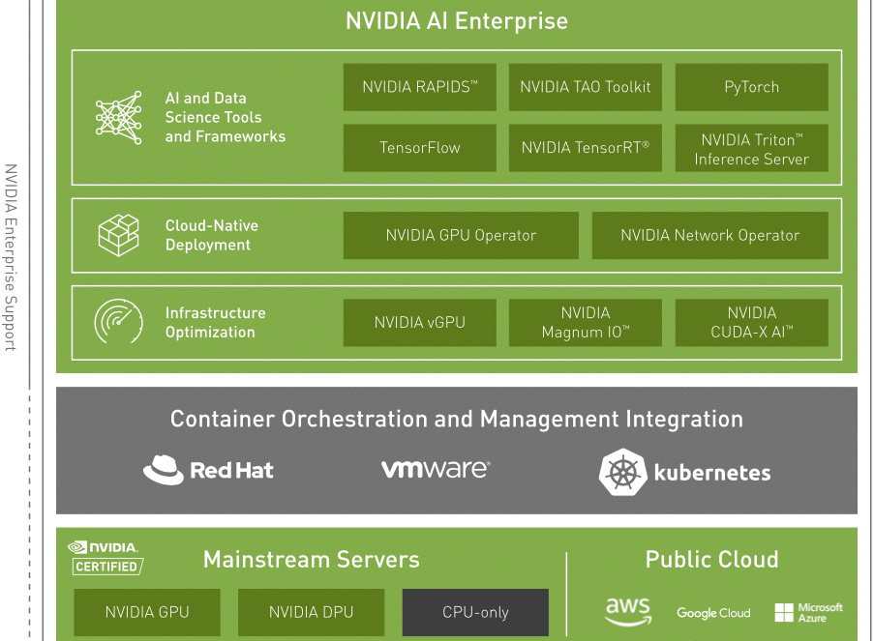The height and width of the screenshot is (641, 874).
Task: Click the TensorFlow box
Action: pos(420,148)
